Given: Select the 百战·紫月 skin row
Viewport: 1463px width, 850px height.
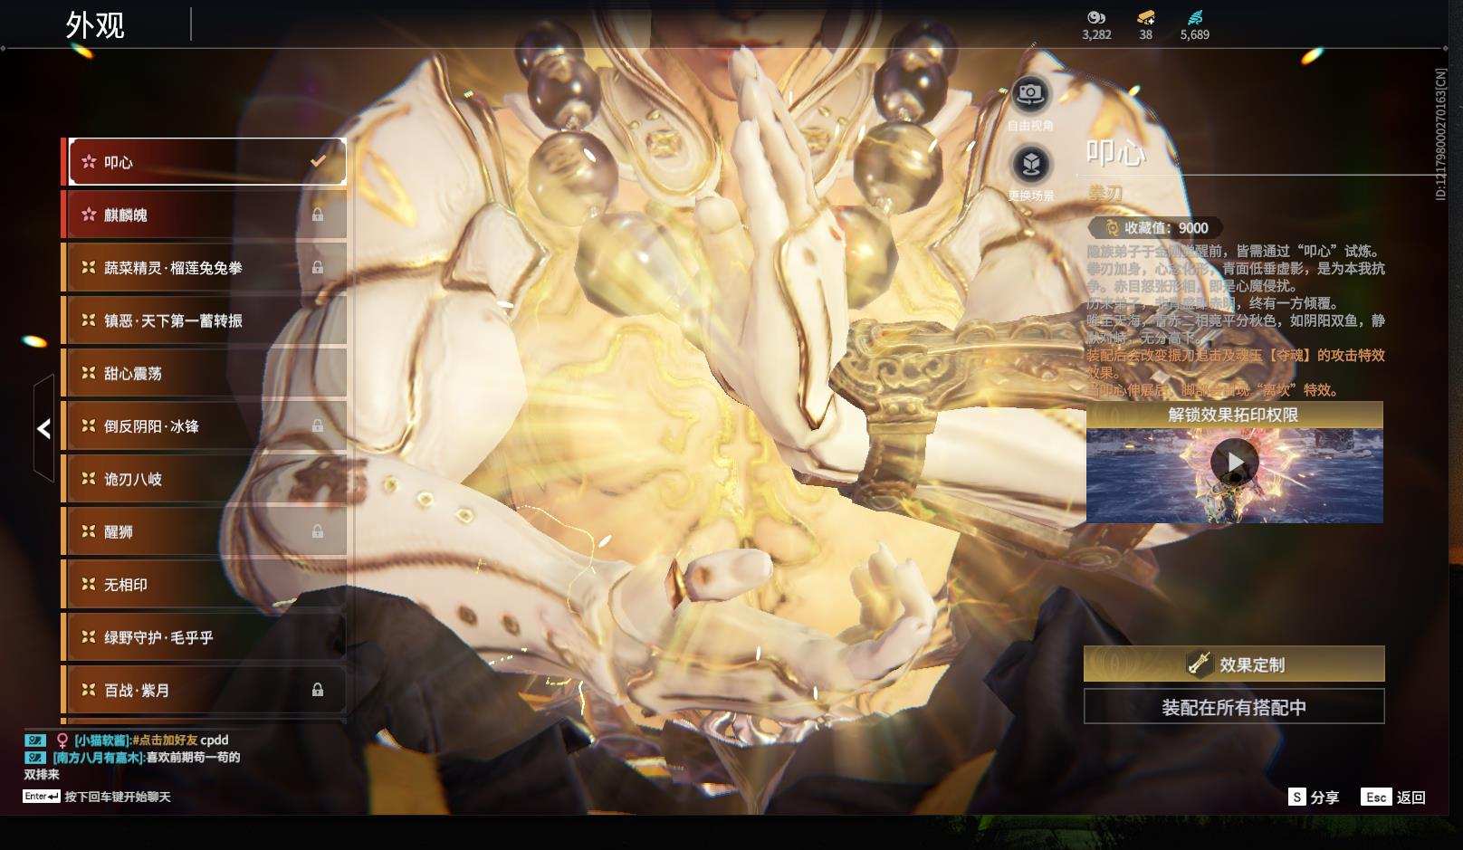Looking at the screenshot, I should click(x=206, y=690).
